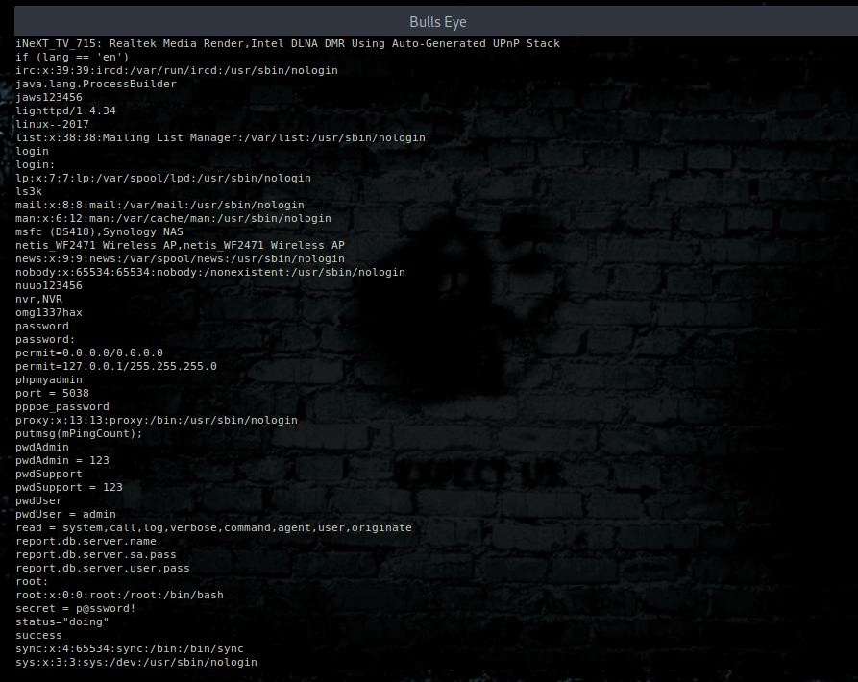858x682 pixels.
Task: Select the 'password:' line with colon
Action: coord(45,340)
